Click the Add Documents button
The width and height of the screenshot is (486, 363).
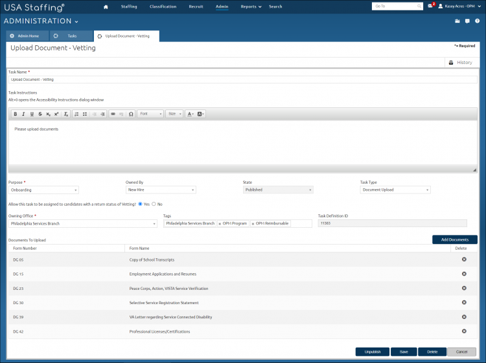click(x=455, y=239)
